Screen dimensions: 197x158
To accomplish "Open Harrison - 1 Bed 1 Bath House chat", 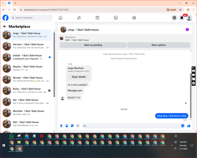I will click(x=26, y=46).
